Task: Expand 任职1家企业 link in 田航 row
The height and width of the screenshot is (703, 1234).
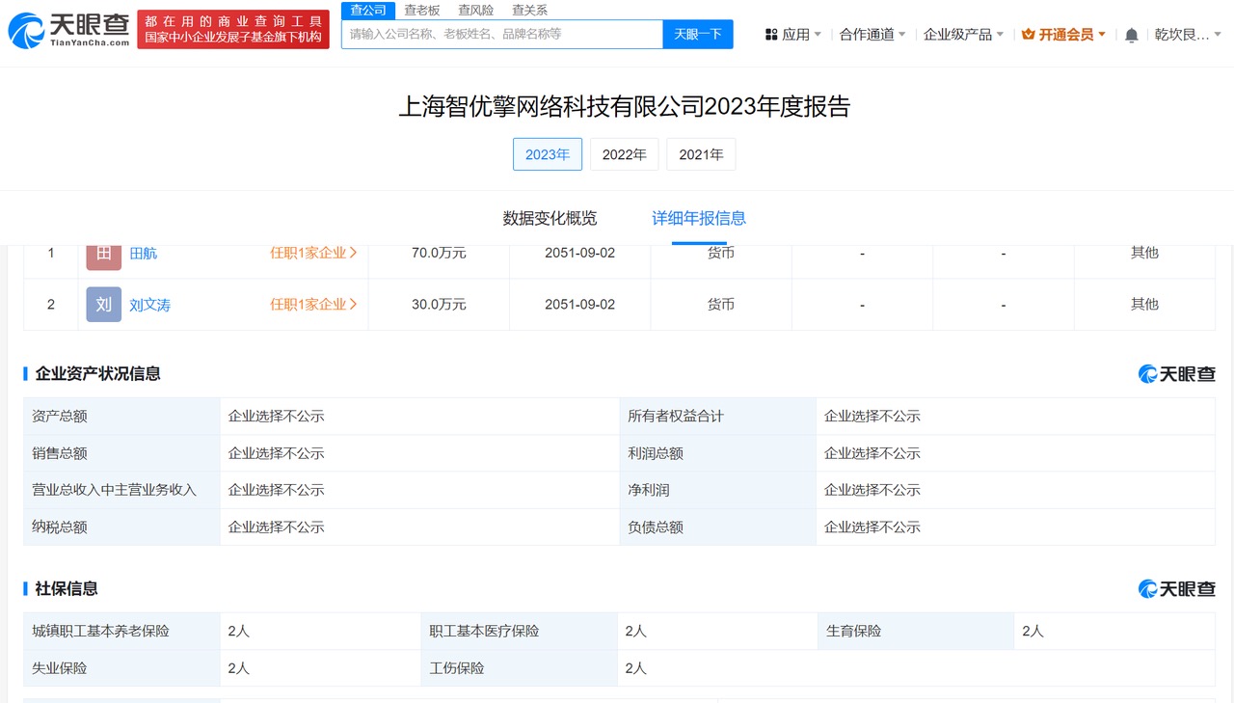Action: pyautogui.click(x=313, y=253)
